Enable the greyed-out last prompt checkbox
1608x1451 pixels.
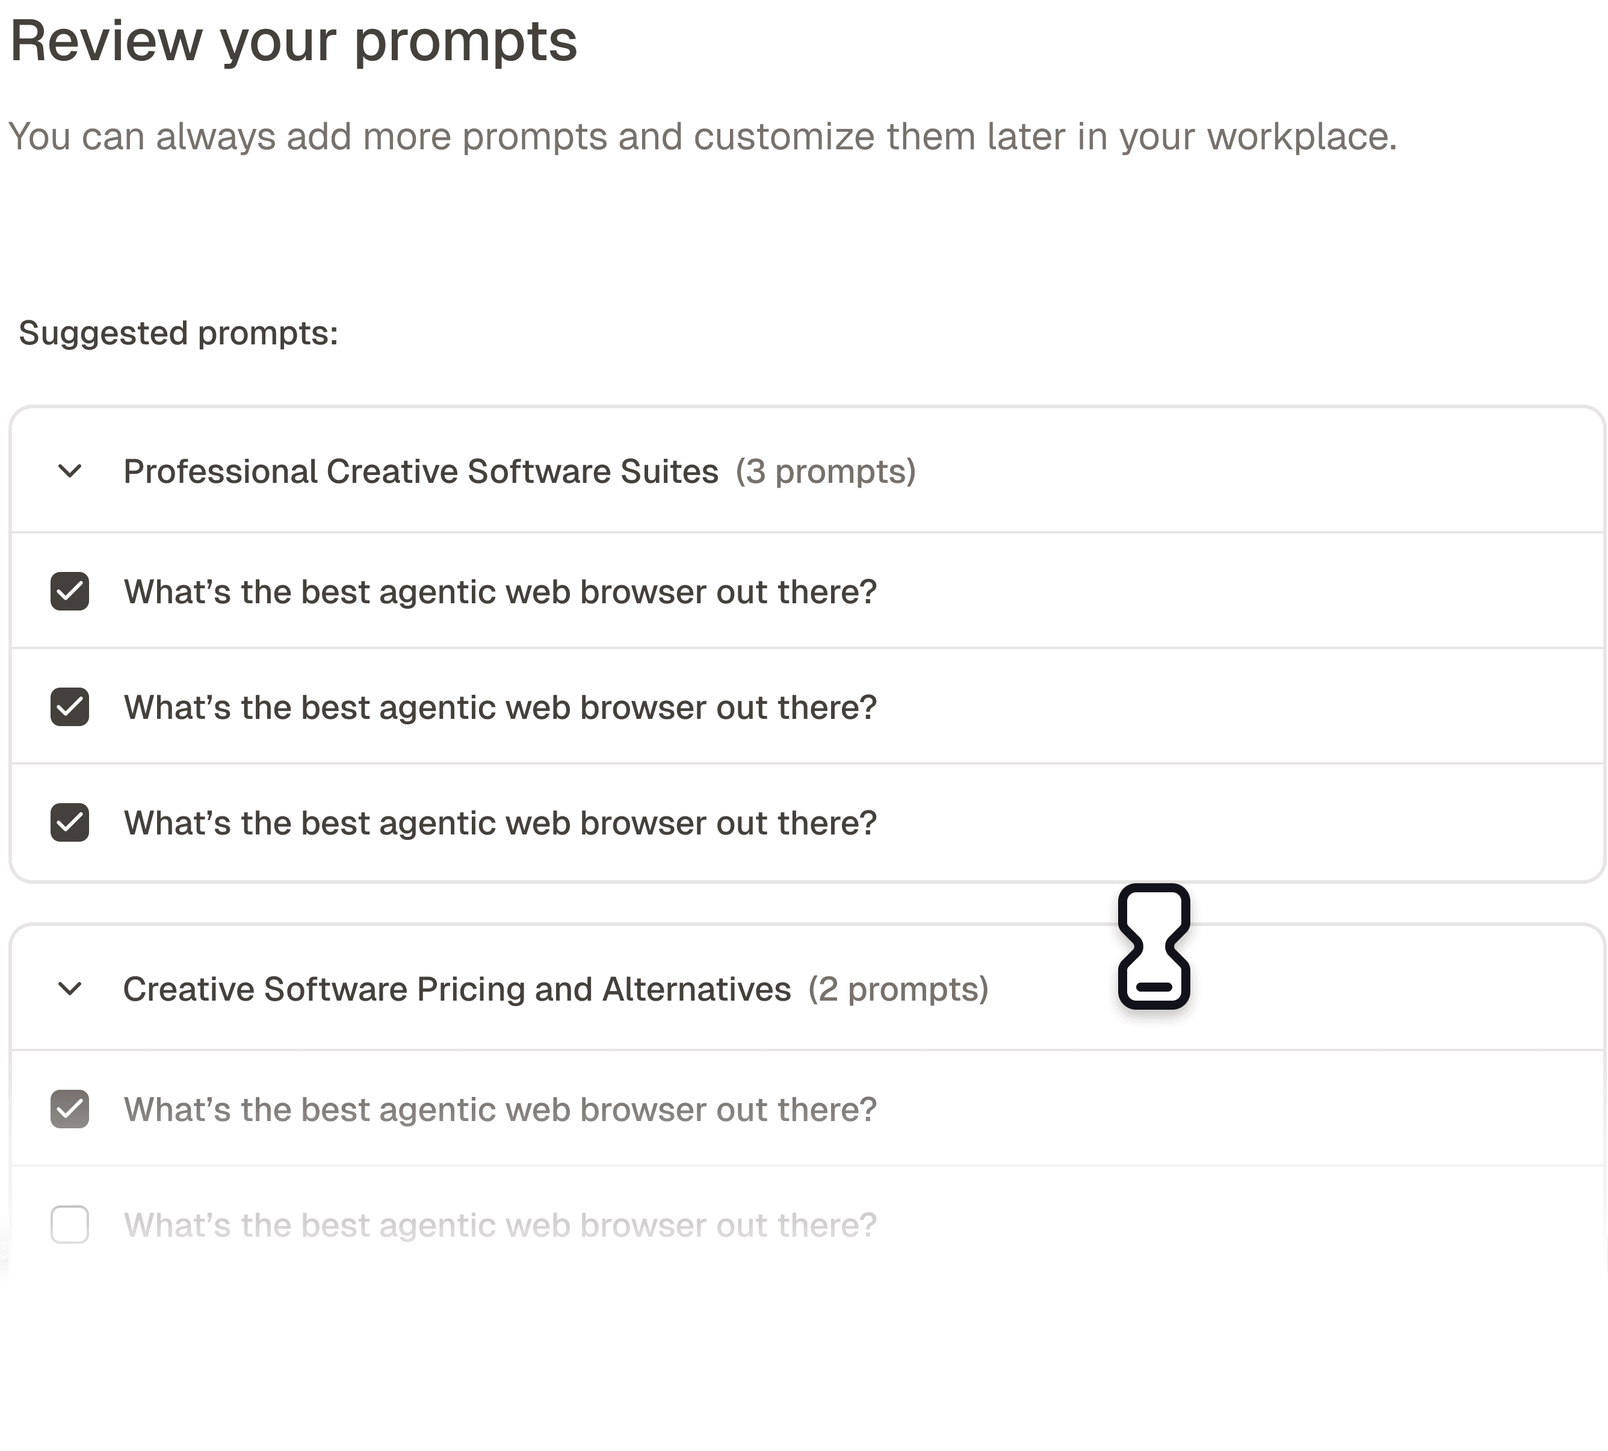pyautogui.click(x=69, y=1225)
